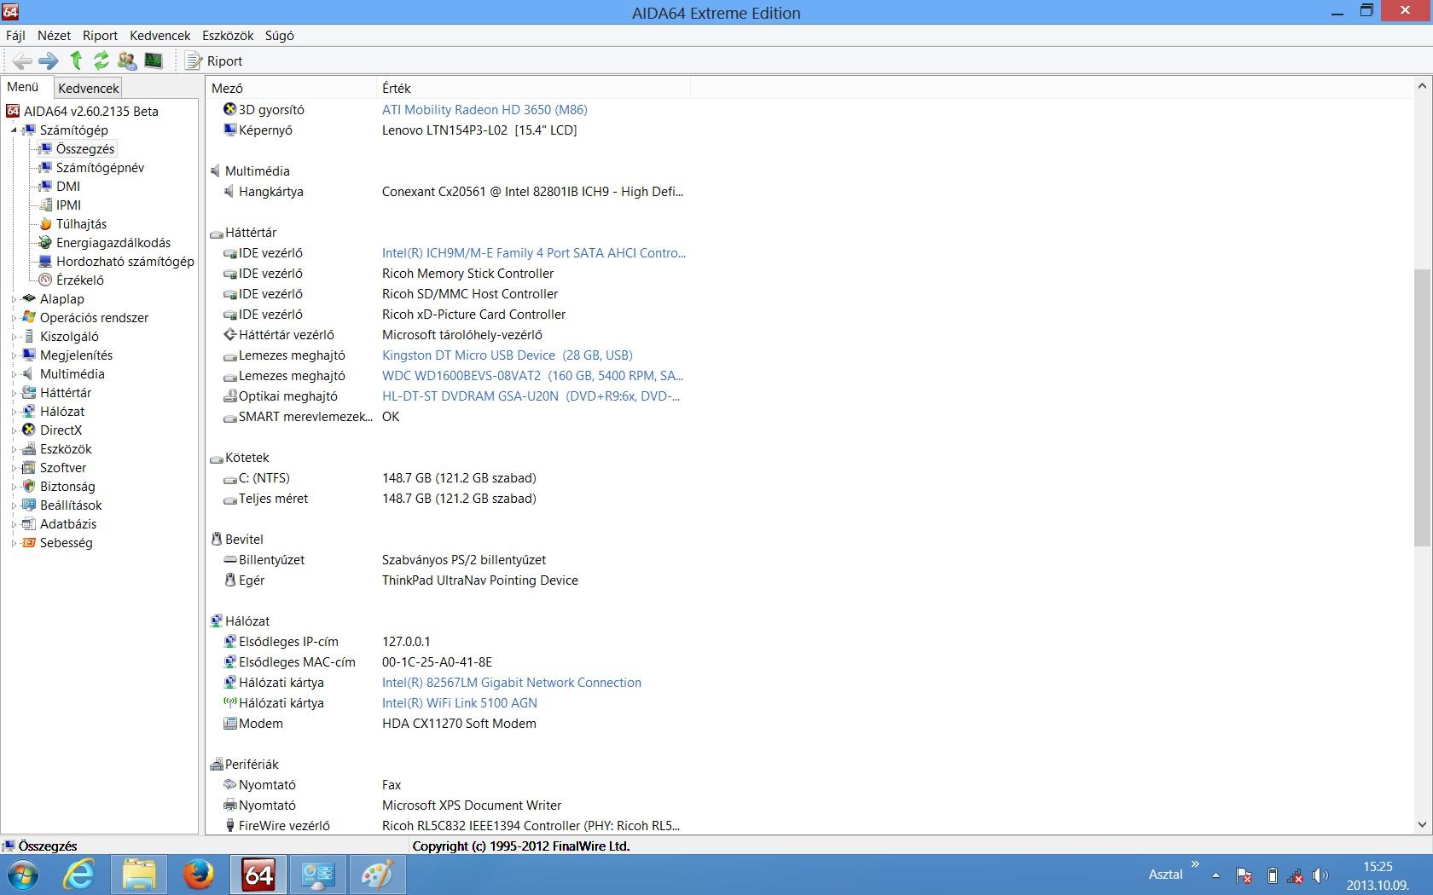1433x895 pixels.
Task: Expand the DirectX tree node
Action: pyautogui.click(x=14, y=430)
